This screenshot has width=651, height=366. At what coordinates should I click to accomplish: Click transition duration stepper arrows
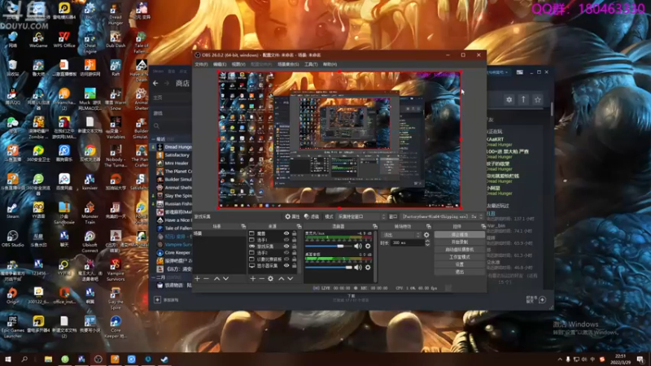tap(427, 242)
